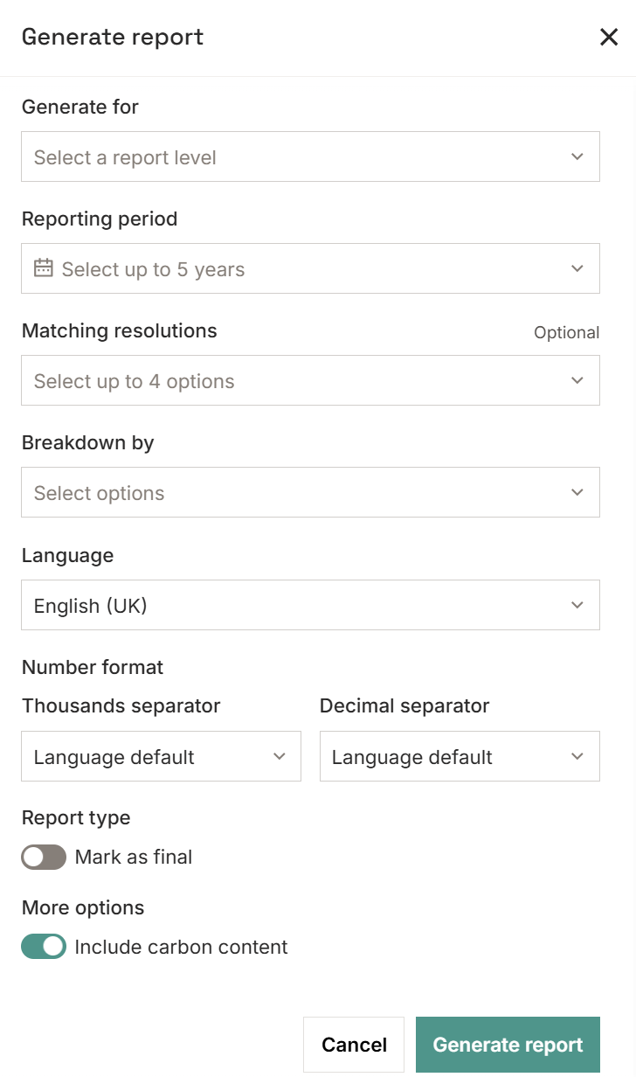Click chevron arrow in Matching resolutions field
This screenshot has height=1077, width=636.
[577, 380]
